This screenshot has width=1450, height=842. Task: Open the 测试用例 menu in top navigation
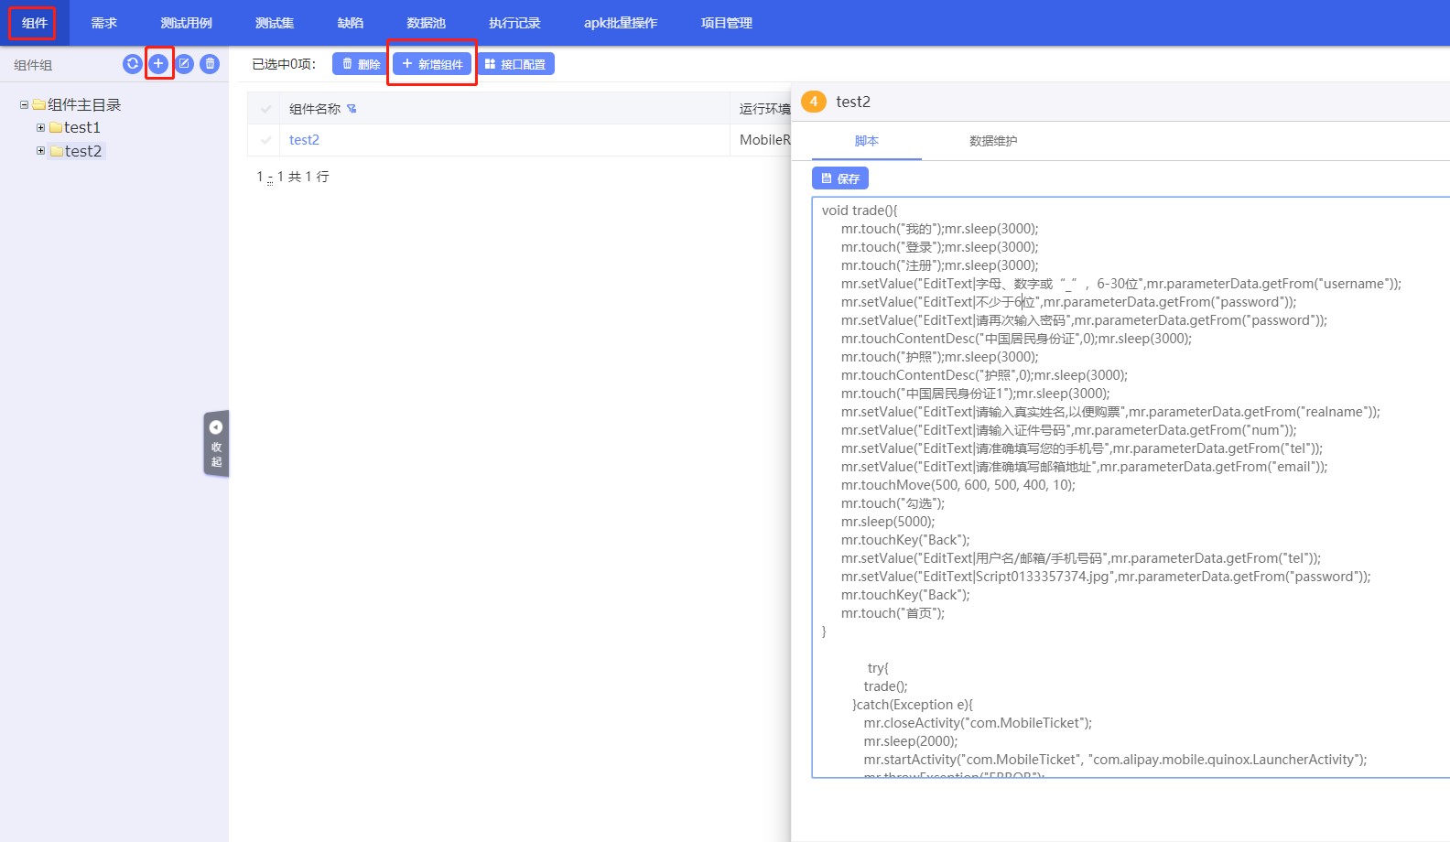186,23
